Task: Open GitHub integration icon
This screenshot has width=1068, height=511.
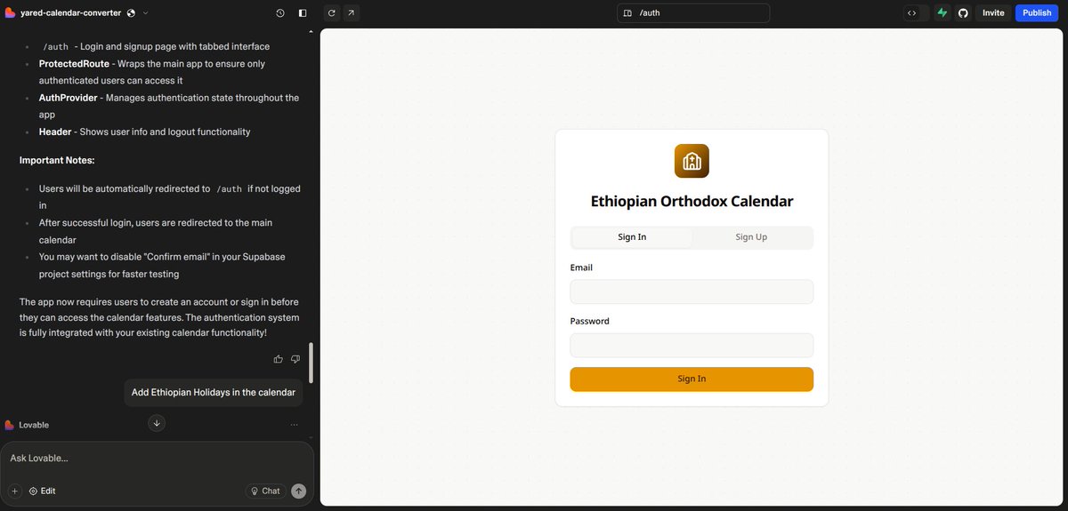Action: pos(963,13)
